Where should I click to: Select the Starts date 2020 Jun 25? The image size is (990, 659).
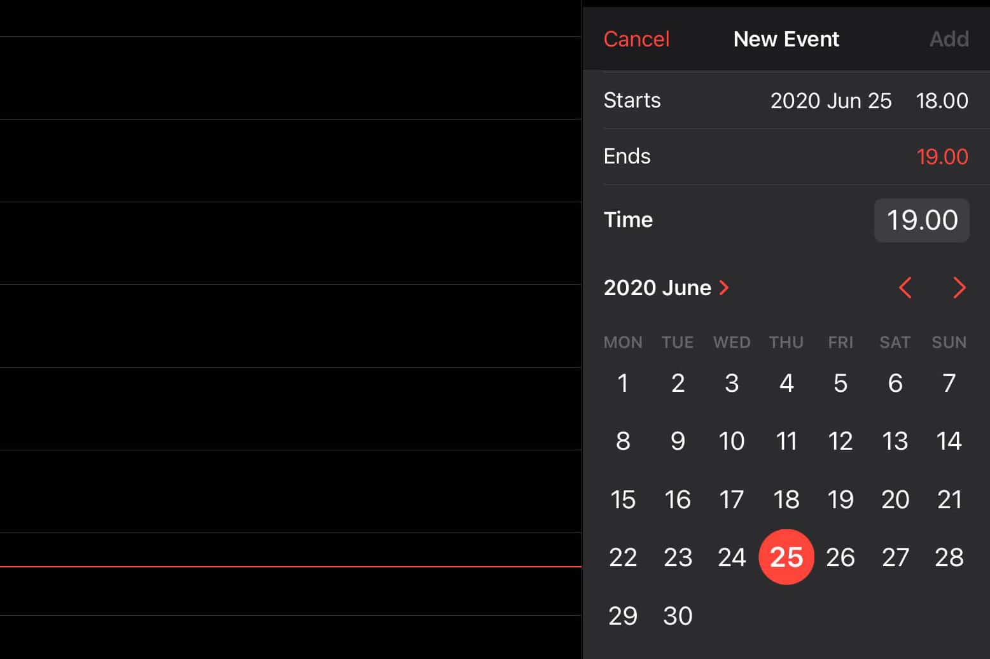click(x=830, y=101)
